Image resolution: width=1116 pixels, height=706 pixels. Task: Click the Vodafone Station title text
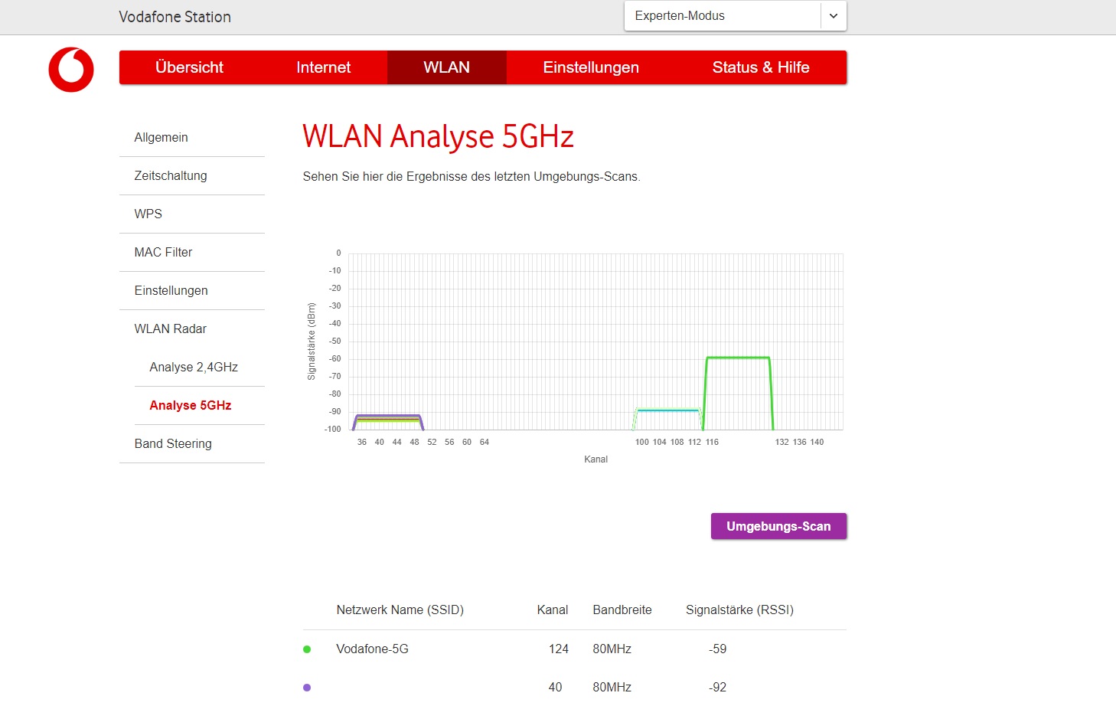[175, 17]
